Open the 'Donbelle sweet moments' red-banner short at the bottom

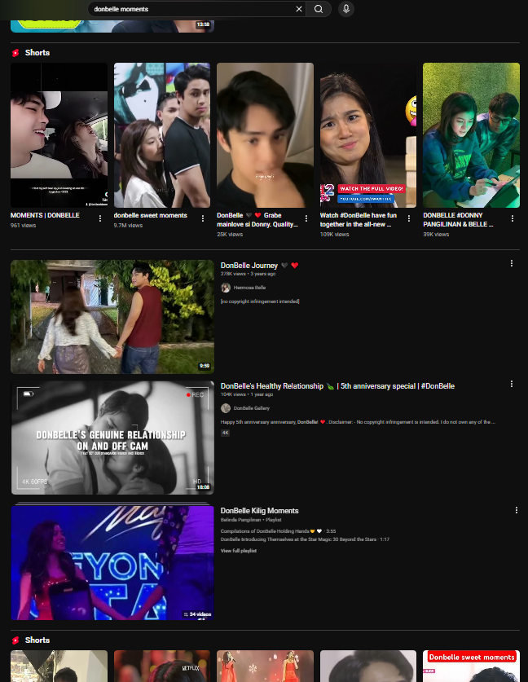[471, 666]
